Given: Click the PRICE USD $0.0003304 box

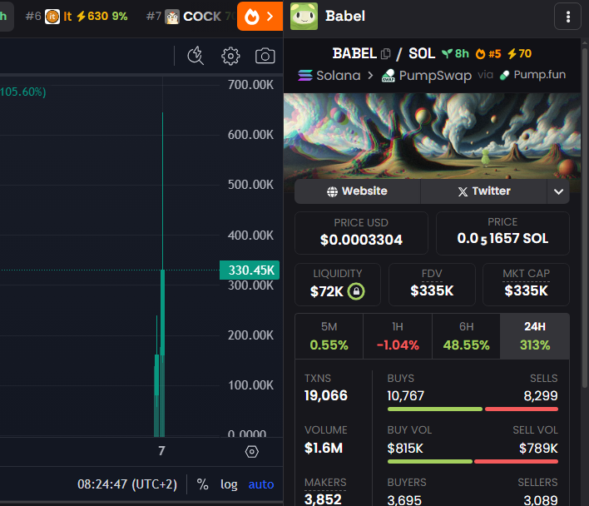Looking at the screenshot, I should click(361, 233).
